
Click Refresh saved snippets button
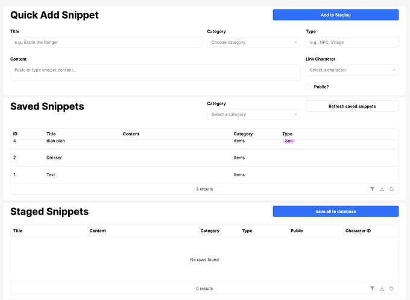click(x=352, y=106)
